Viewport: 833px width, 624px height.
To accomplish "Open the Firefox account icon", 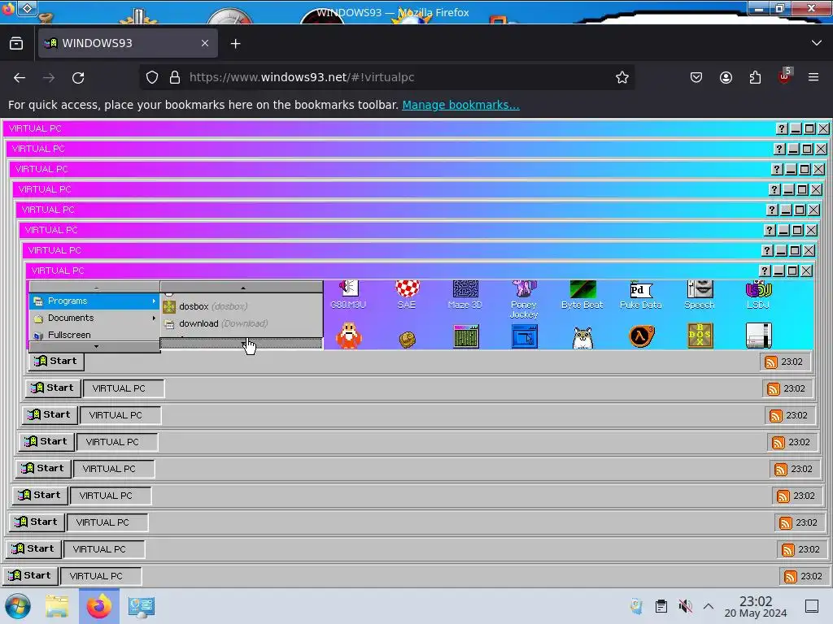I will point(726,77).
